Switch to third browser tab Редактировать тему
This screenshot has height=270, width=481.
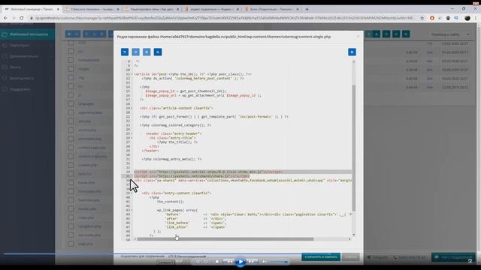pyautogui.click(x=151, y=9)
